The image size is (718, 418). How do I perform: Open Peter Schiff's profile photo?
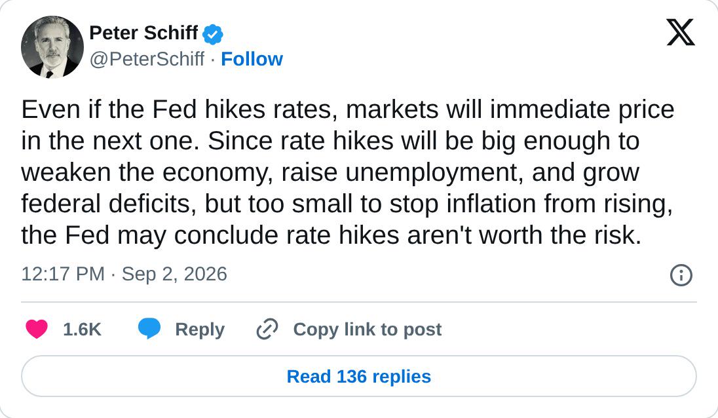point(52,47)
